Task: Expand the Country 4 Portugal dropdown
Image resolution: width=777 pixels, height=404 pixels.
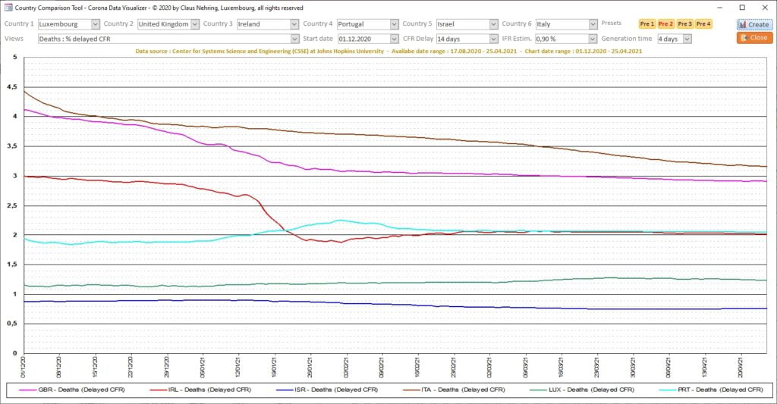Action: click(x=394, y=24)
